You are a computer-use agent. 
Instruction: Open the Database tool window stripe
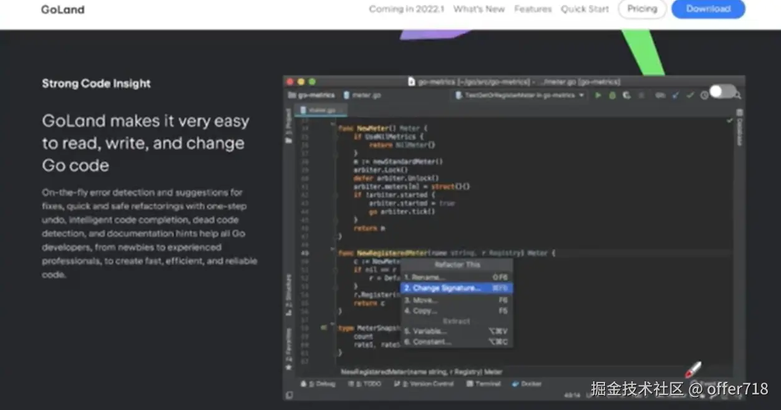740,127
